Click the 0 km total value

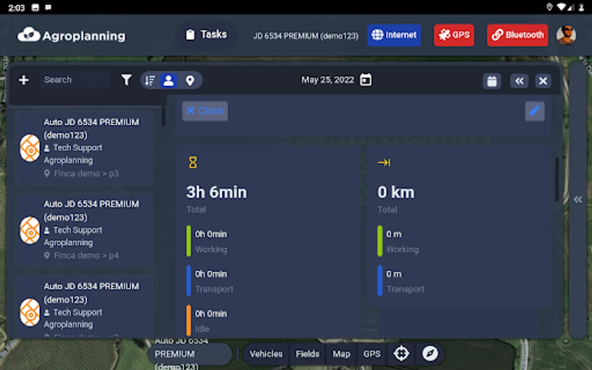pos(396,192)
